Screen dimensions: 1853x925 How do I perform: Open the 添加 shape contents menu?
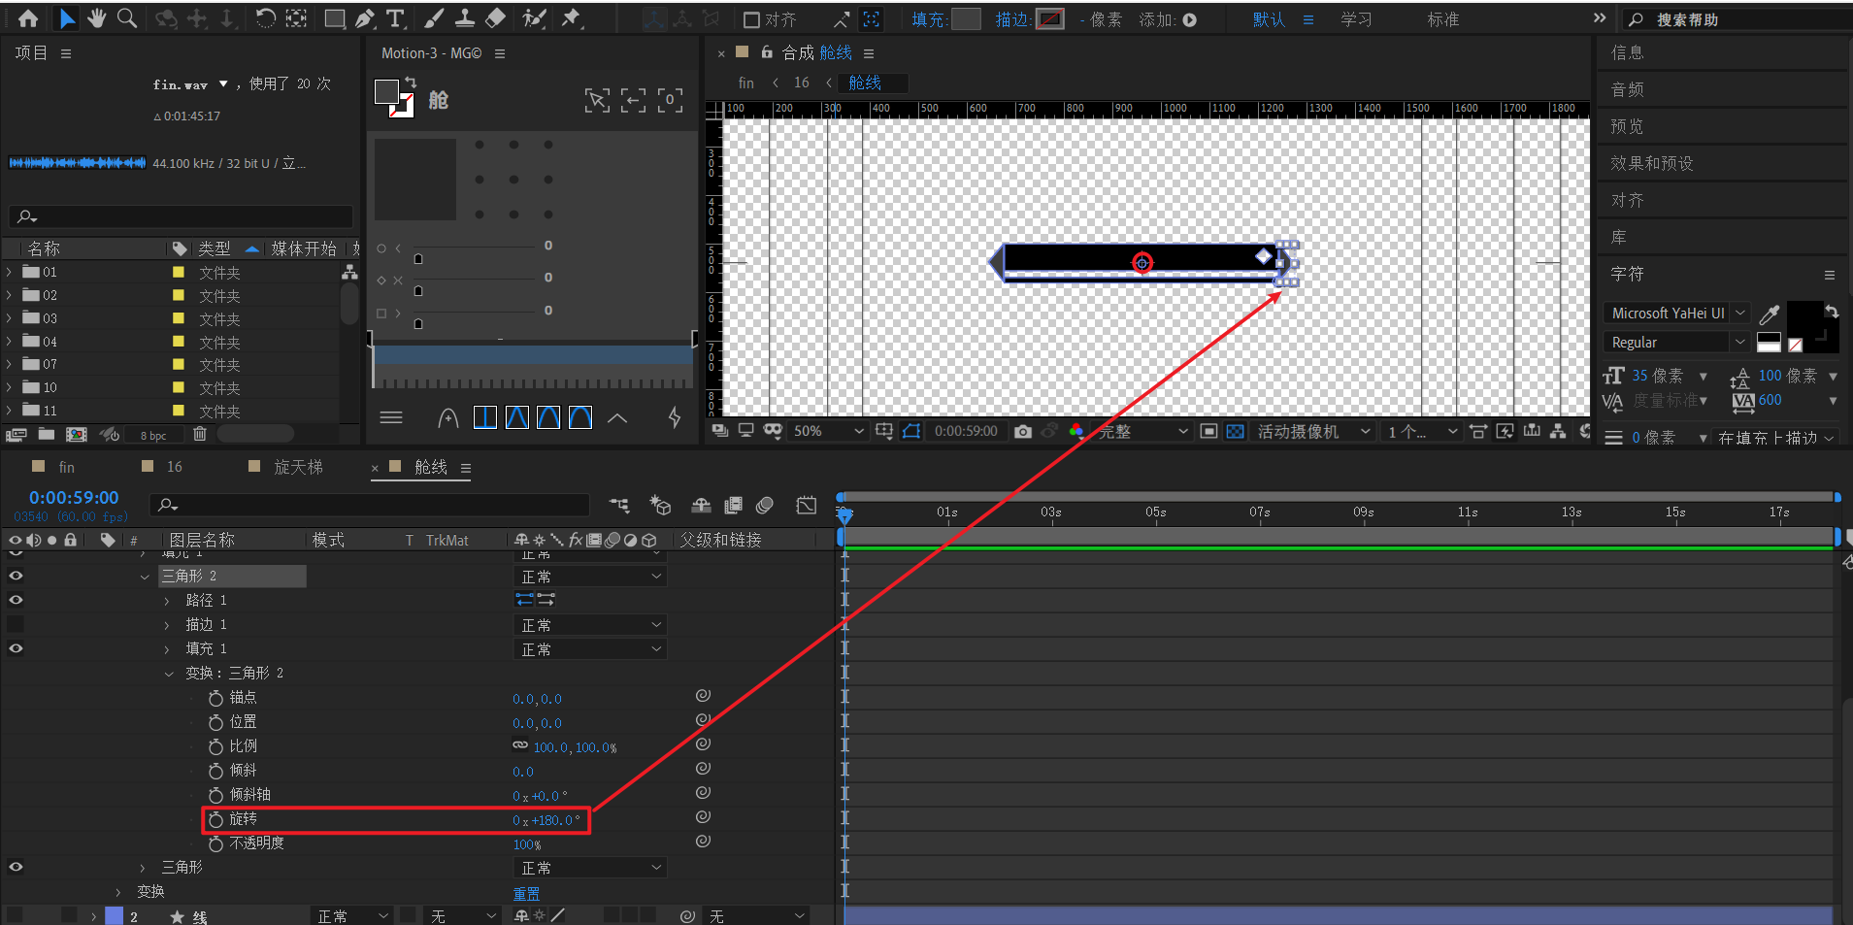point(1190,19)
